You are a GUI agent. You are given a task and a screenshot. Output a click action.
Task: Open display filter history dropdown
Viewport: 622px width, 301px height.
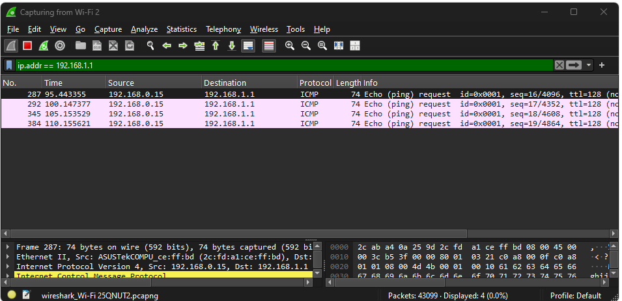(589, 65)
